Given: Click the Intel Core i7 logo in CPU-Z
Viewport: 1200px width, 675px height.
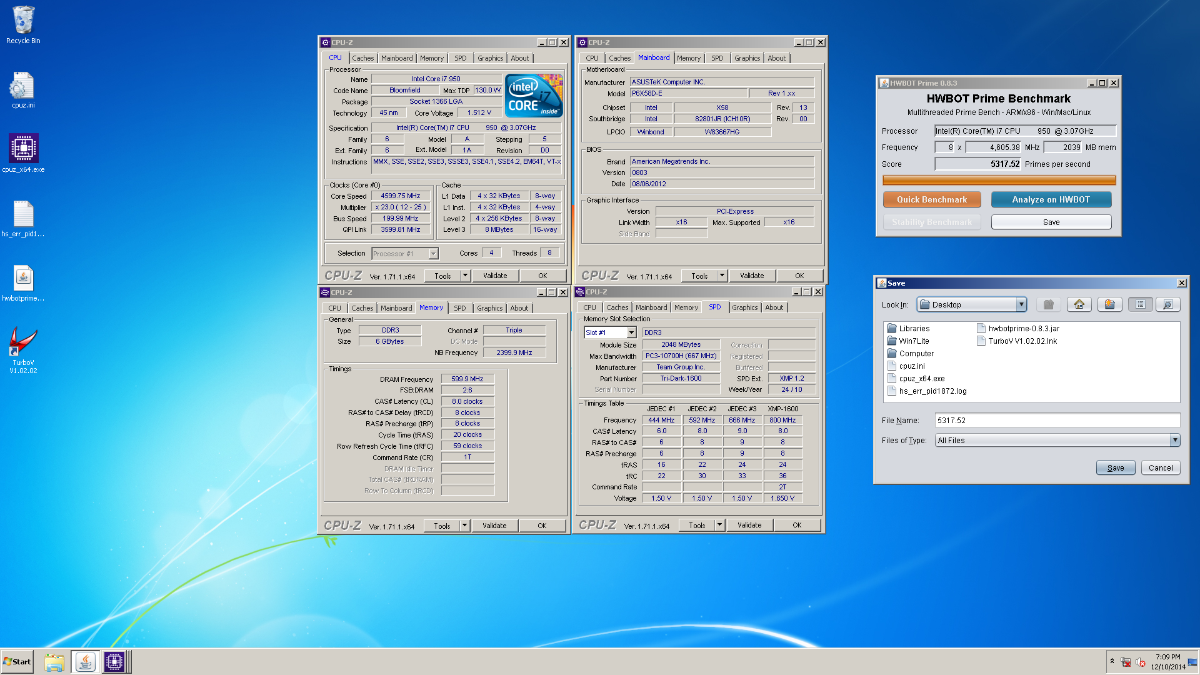Looking at the screenshot, I should [534, 96].
